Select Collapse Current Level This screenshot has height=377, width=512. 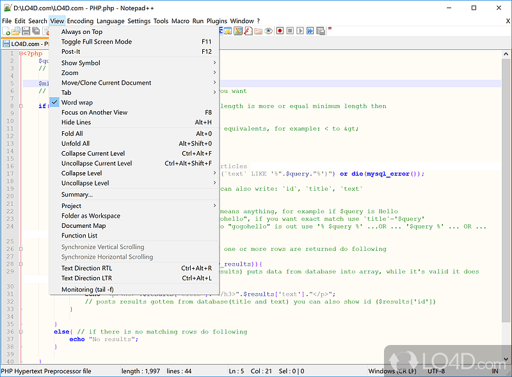pos(134,153)
